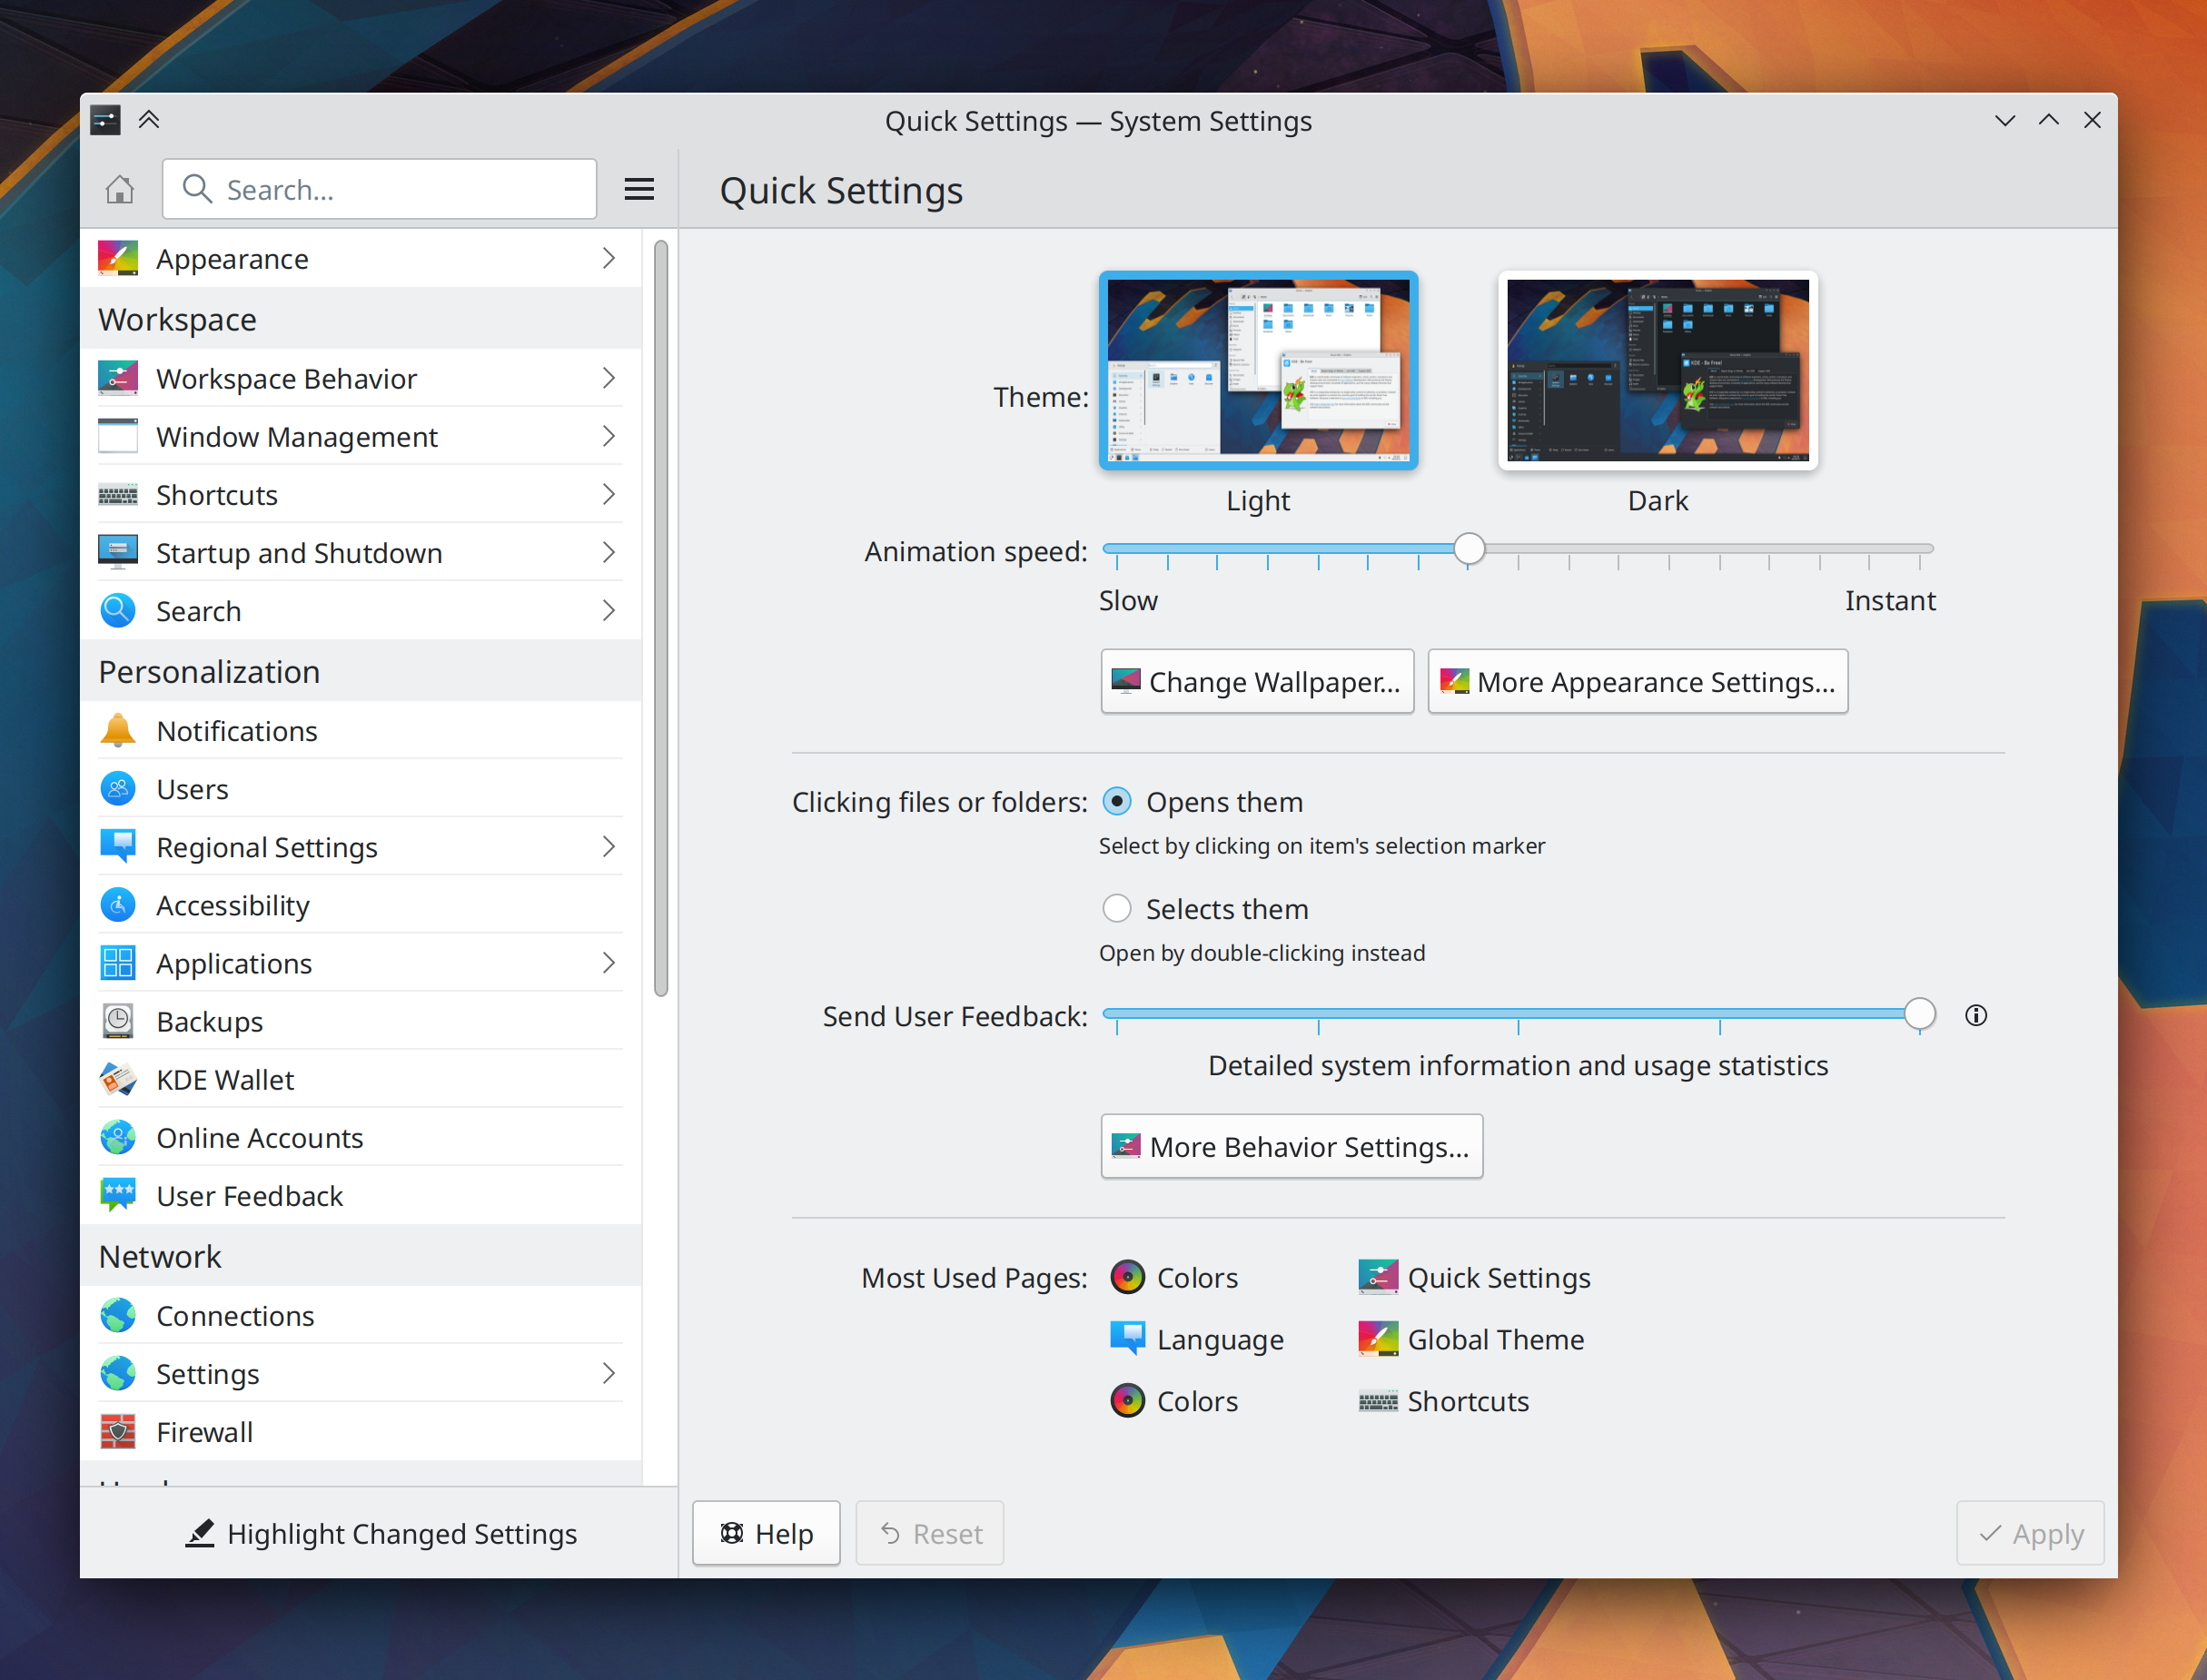This screenshot has width=2207, height=1680.
Task: Toggle Highlight Changed Settings
Action: pyautogui.click(x=380, y=1533)
